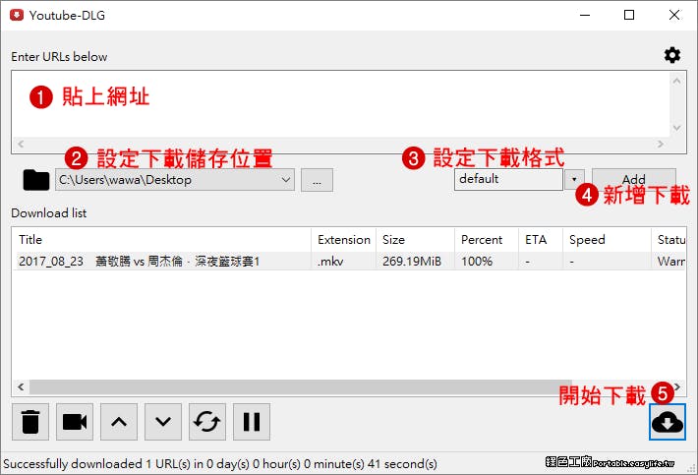Click the 'Successfully downloaded 1 URL(s)' status text
The width and height of the screenshot is (698, 475).
[220, 464]
